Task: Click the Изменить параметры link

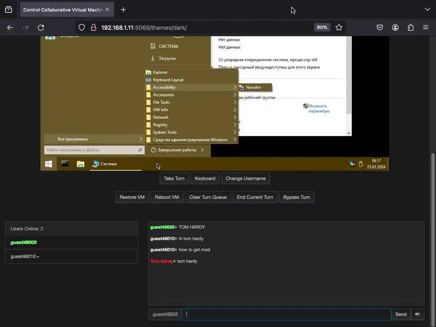Action: coord(316,109)
